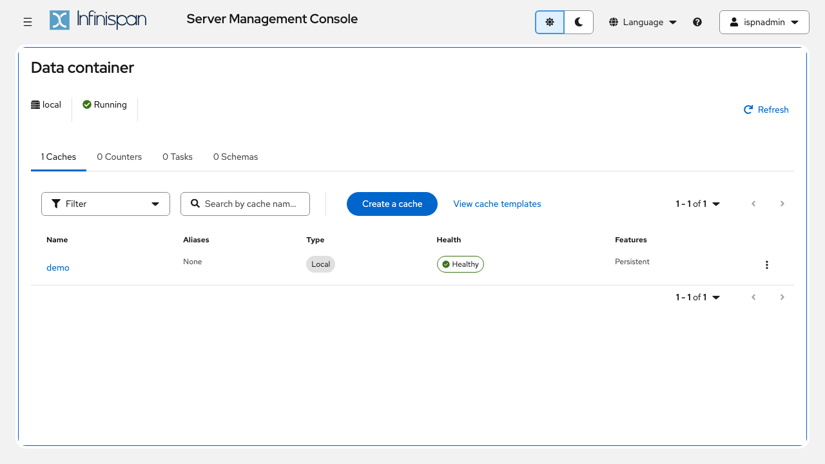Switch to the 0 Tasks tab

(178, 157)
